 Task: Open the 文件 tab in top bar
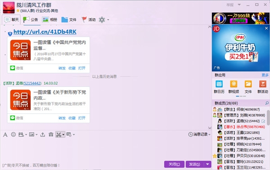(x=69, y=19)
